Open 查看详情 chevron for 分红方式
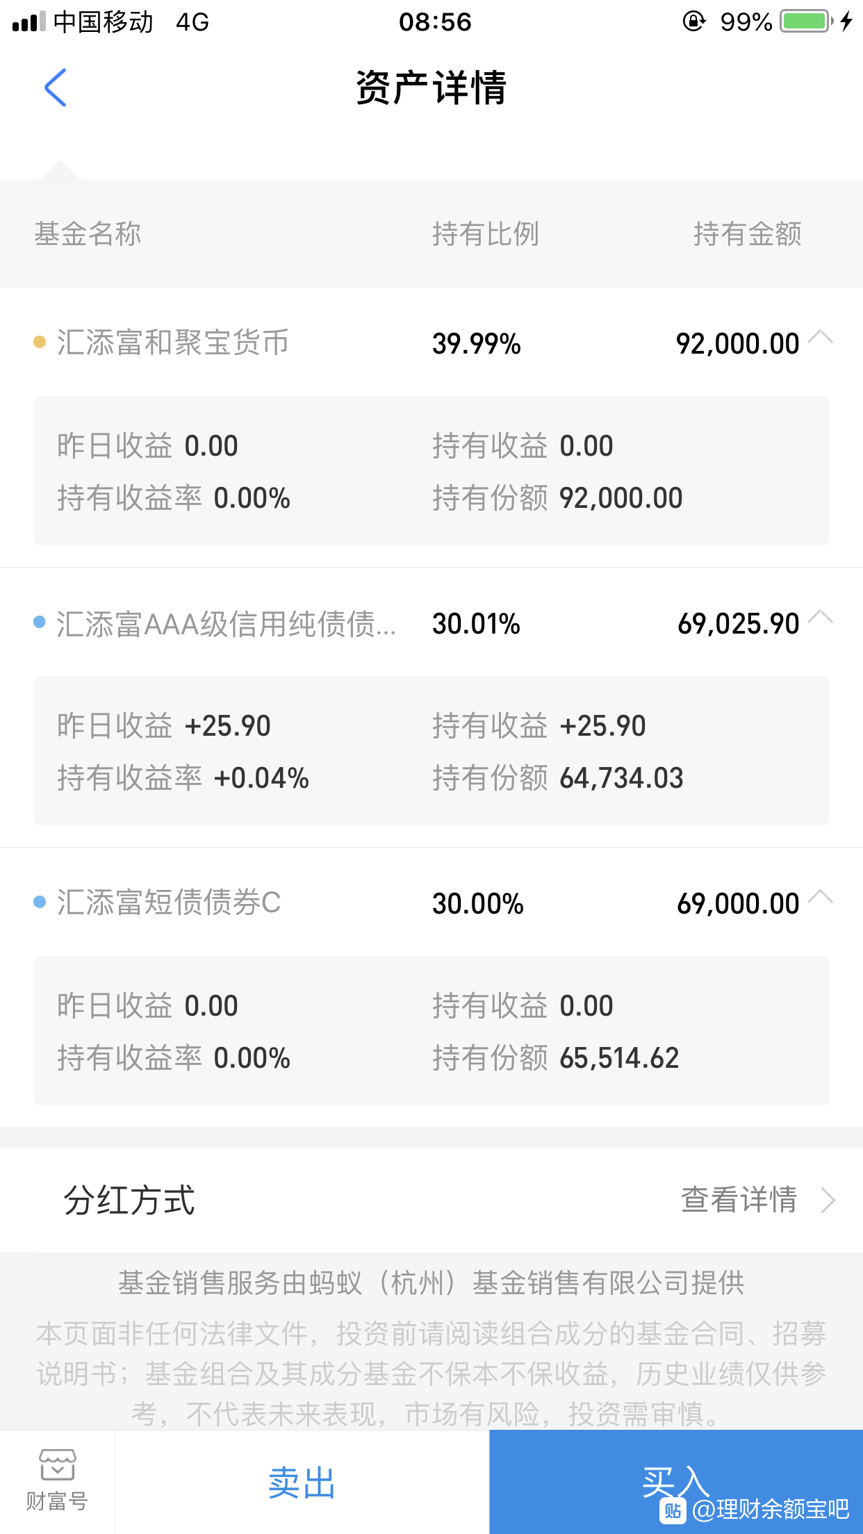Screen dimensions: 863x1534 click(827, 1200)
